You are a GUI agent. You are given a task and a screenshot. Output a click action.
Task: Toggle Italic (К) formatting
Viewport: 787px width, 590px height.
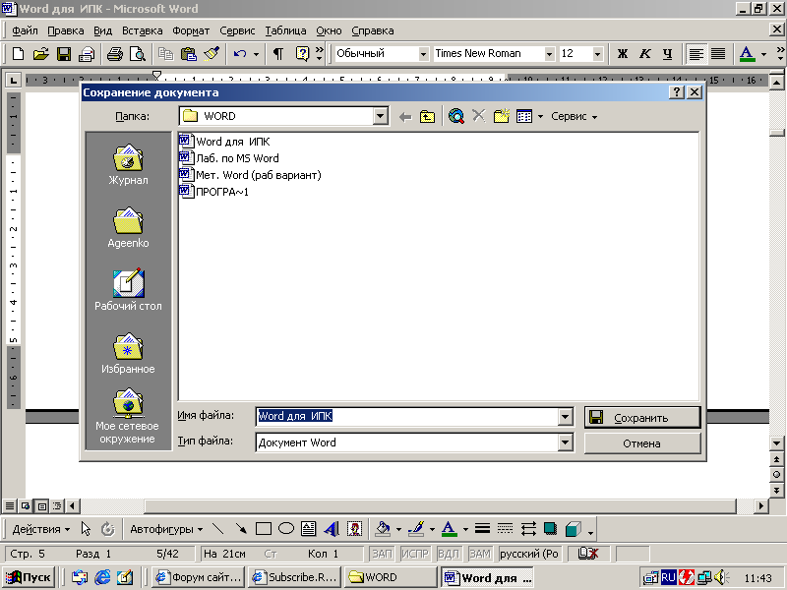pyautogui.click(x=645, y=54)
